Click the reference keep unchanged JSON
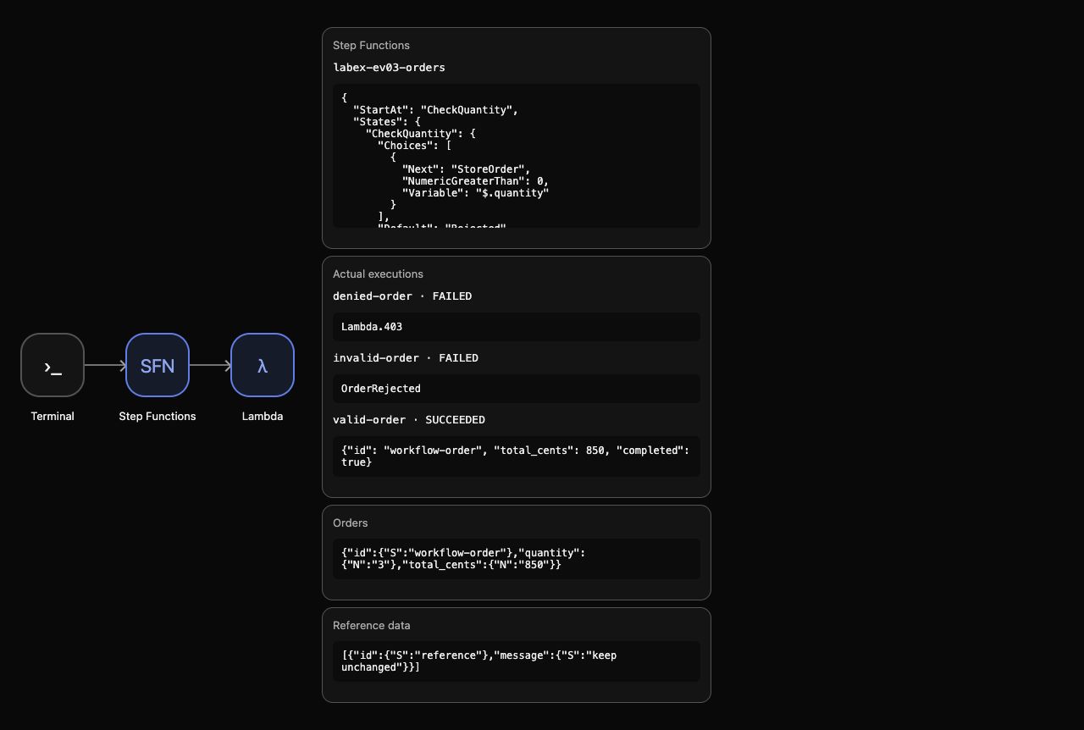The height and width of the screenshot is (730, 1084). click(x=517, y=661)
